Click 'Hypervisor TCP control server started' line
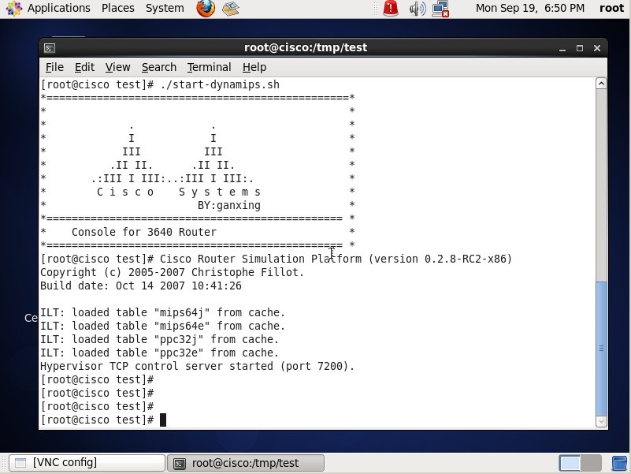 click(x=197, y=366)
